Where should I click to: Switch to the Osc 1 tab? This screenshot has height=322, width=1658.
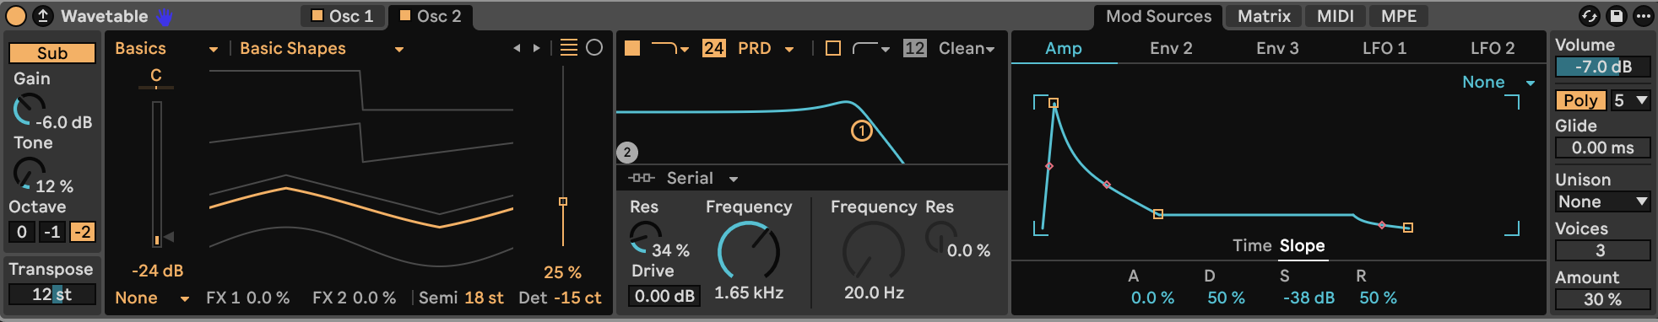coord(342,16)
